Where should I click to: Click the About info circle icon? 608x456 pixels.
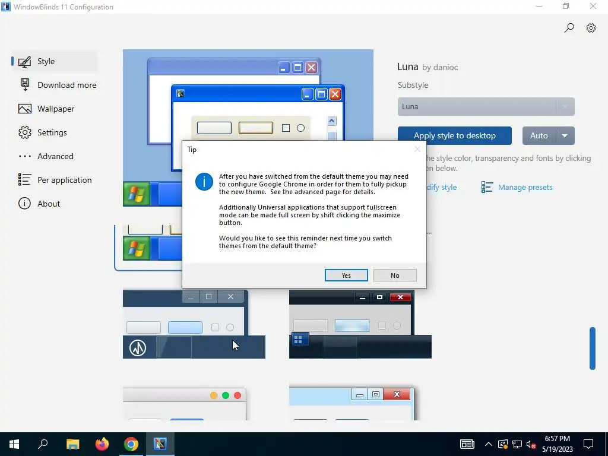(x=24, y=204)
